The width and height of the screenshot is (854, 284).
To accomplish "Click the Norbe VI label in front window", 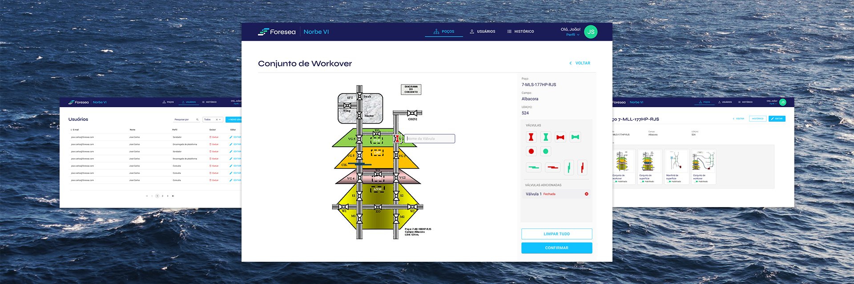I will 316,32.
